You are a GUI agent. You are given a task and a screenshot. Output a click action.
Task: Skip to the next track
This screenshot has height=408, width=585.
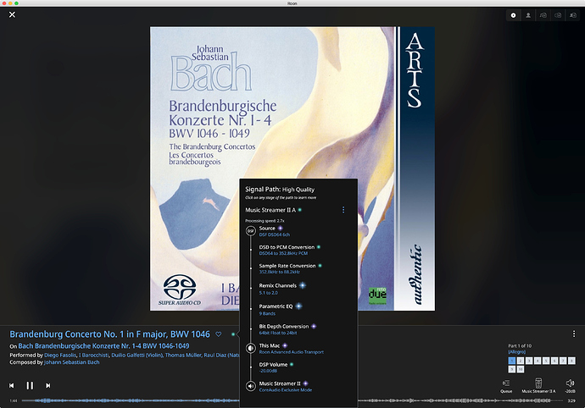coord(48,386)
